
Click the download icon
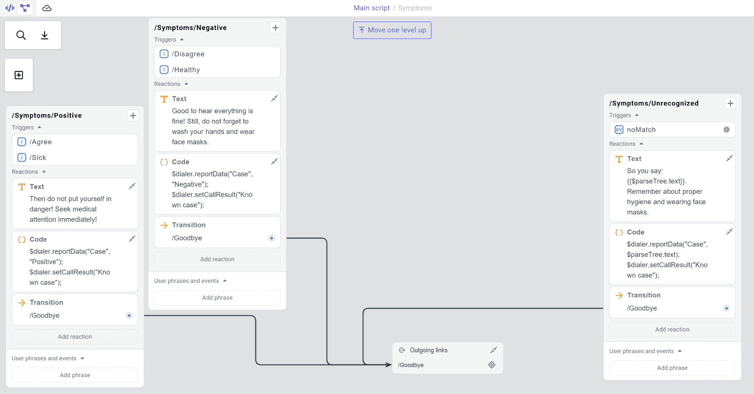coord(45,35)
